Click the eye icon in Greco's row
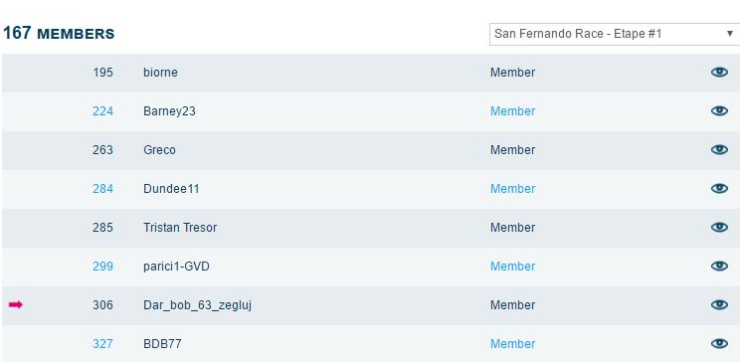This screenshot has height=362, width=740. coord(719,149)
